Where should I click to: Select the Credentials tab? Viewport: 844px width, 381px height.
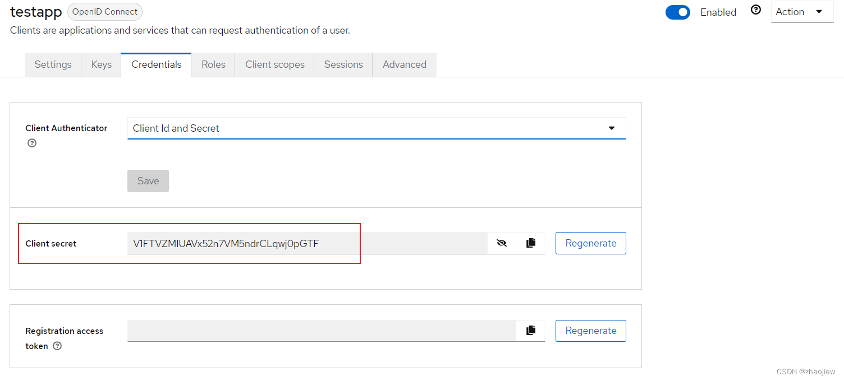coord(156,64)
